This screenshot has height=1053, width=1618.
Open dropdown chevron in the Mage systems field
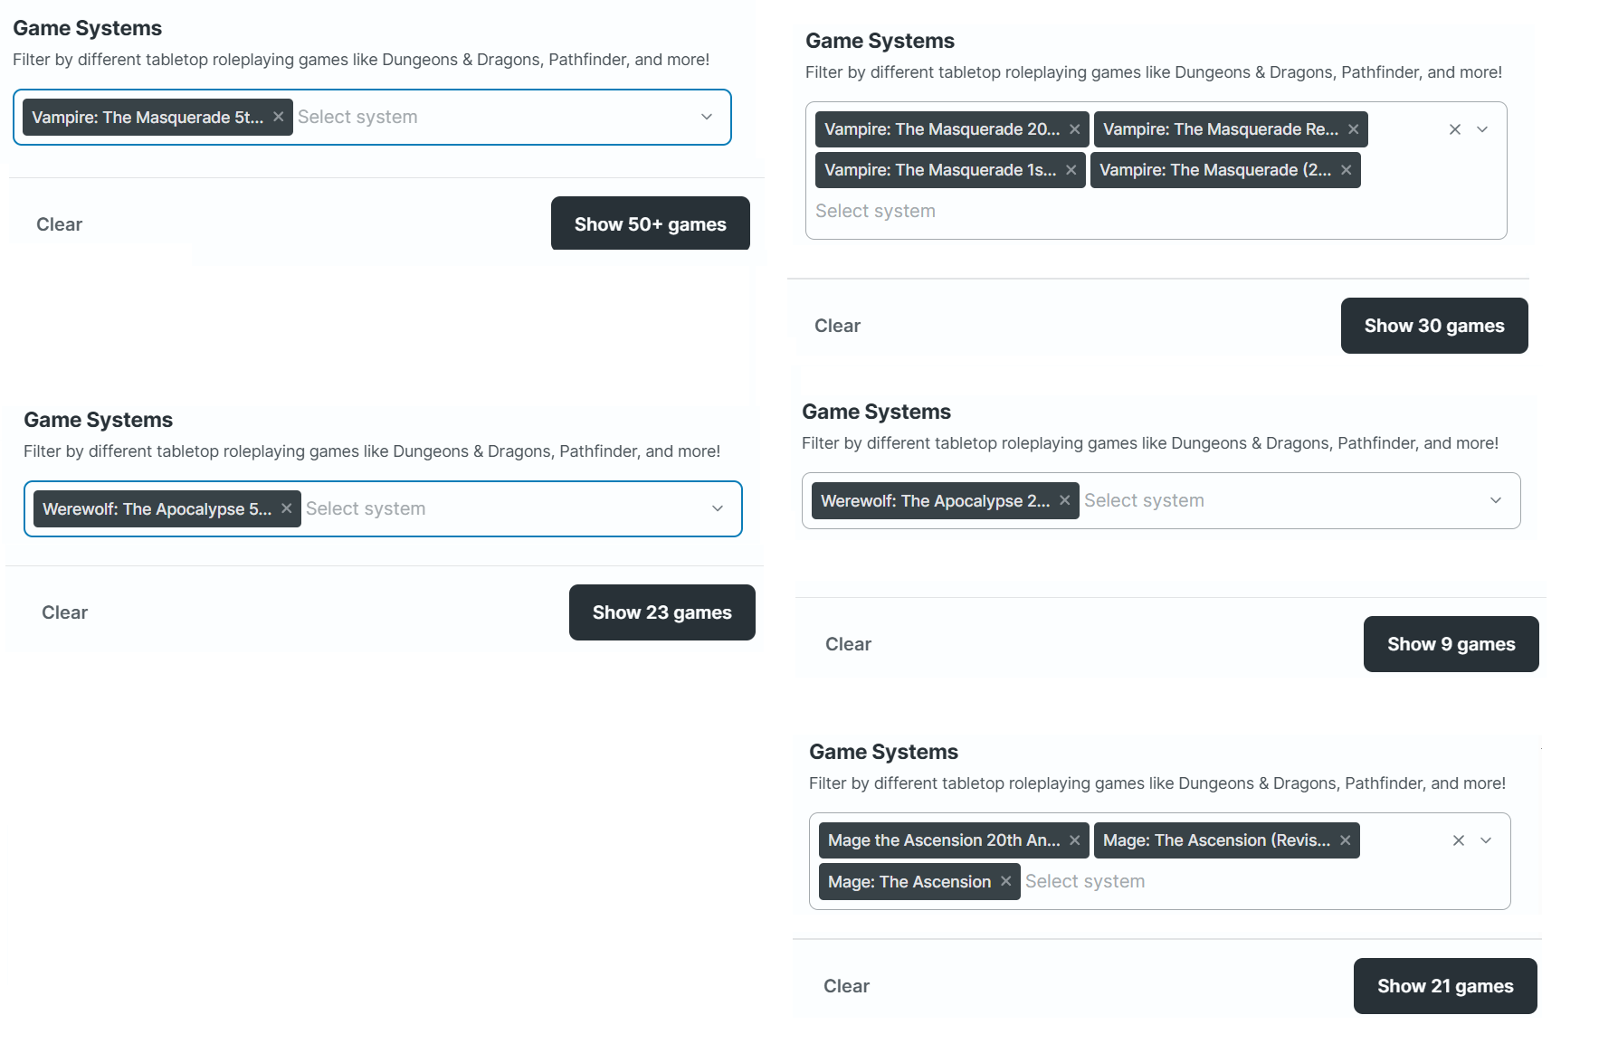click(1486, 840)
